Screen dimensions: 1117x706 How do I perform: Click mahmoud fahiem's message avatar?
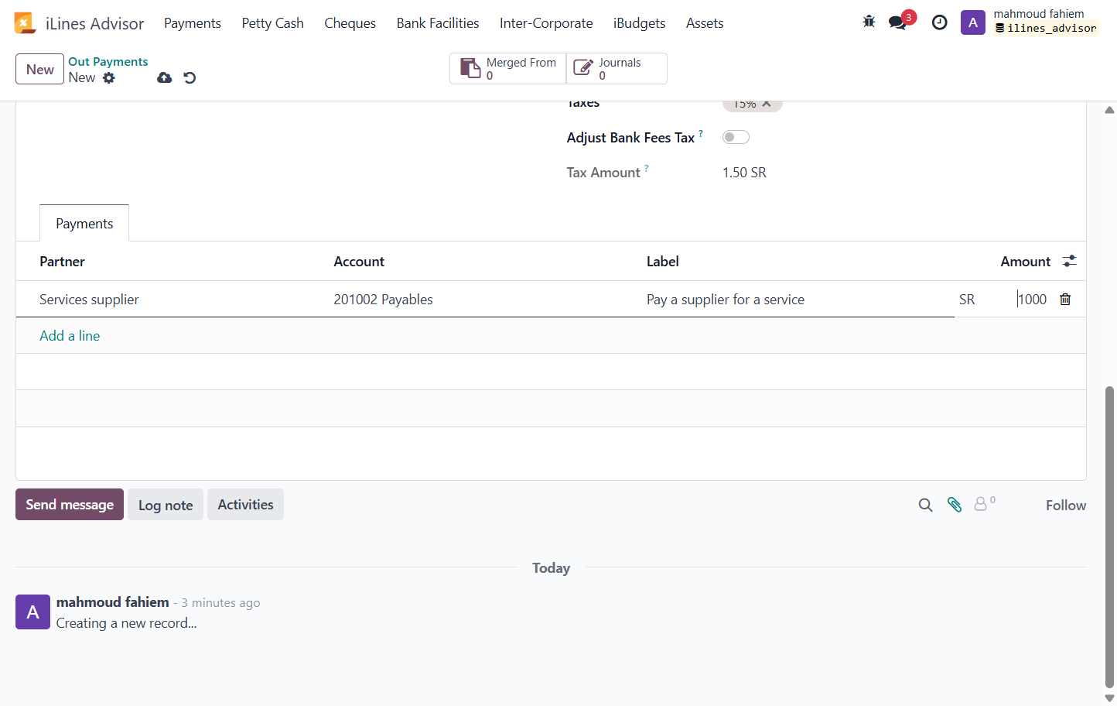[x=32, y=612]
